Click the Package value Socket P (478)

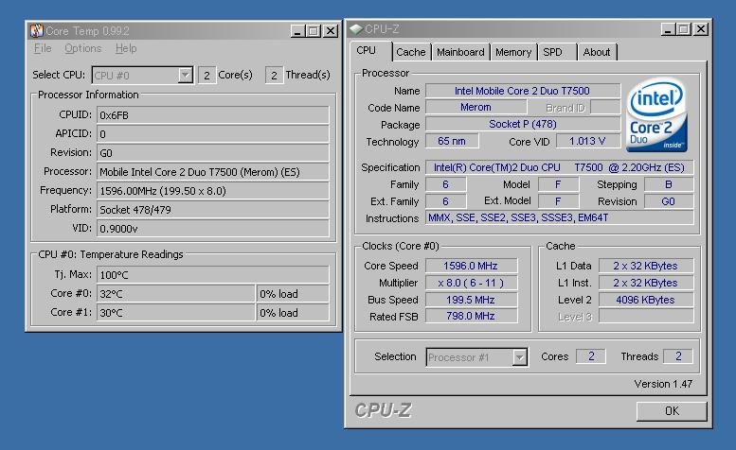coord(523,124)
